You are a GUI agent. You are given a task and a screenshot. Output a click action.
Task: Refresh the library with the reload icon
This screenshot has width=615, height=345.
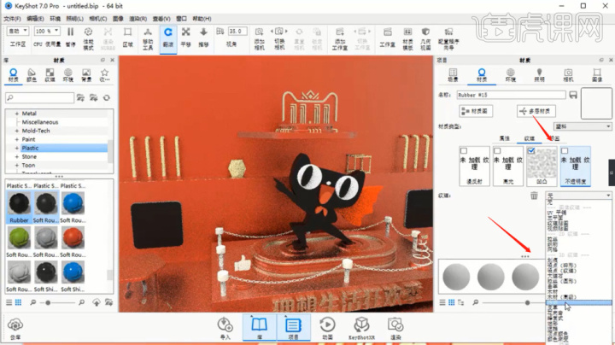pyautogui.click(x=106, y=97)
